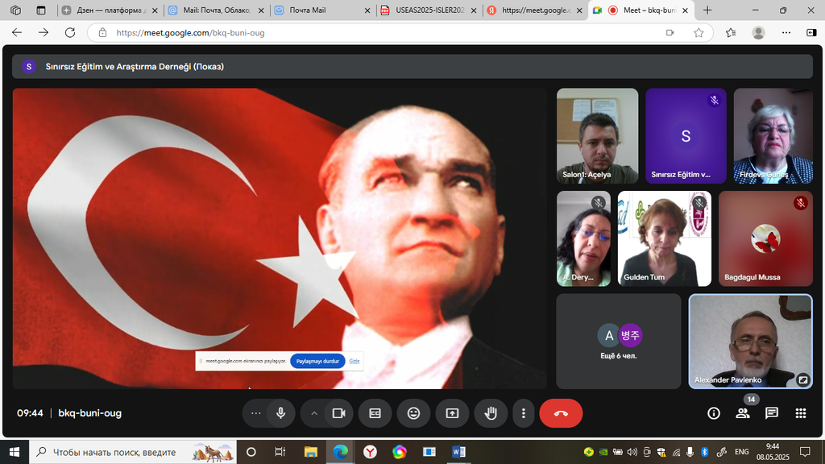Toggle closed captions in the call
Screen dimensions: 825x464
(x=375, y=413)
